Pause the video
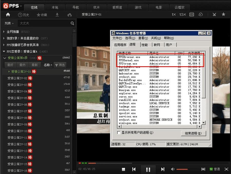Viewport: 231px width, 174px height. click(148, 170)
